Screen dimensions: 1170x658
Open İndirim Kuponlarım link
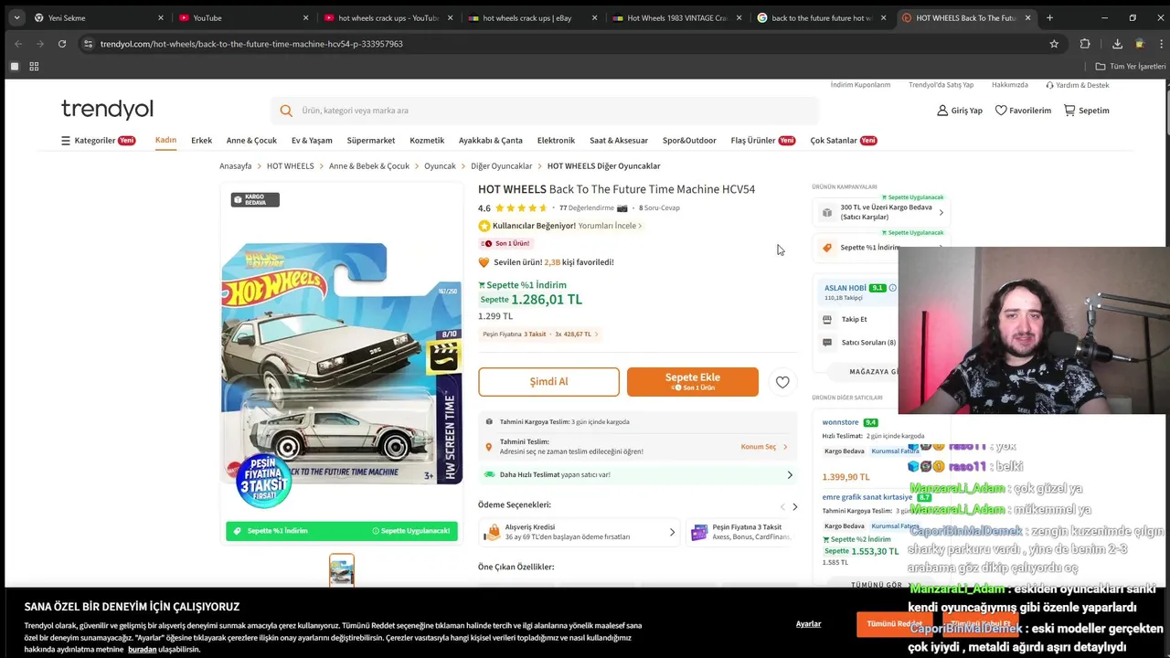coord(860,85)
